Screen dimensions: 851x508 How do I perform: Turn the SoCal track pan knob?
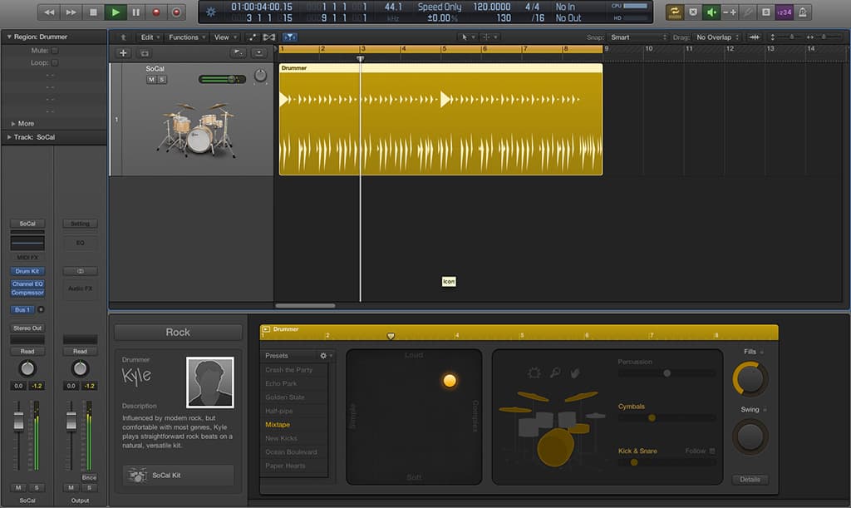coord(260,76)
